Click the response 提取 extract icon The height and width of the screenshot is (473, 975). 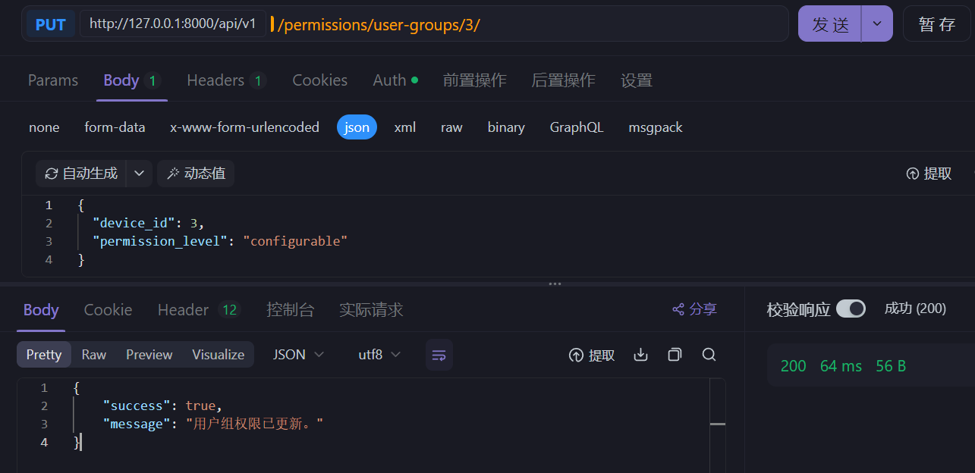point(576,356)
